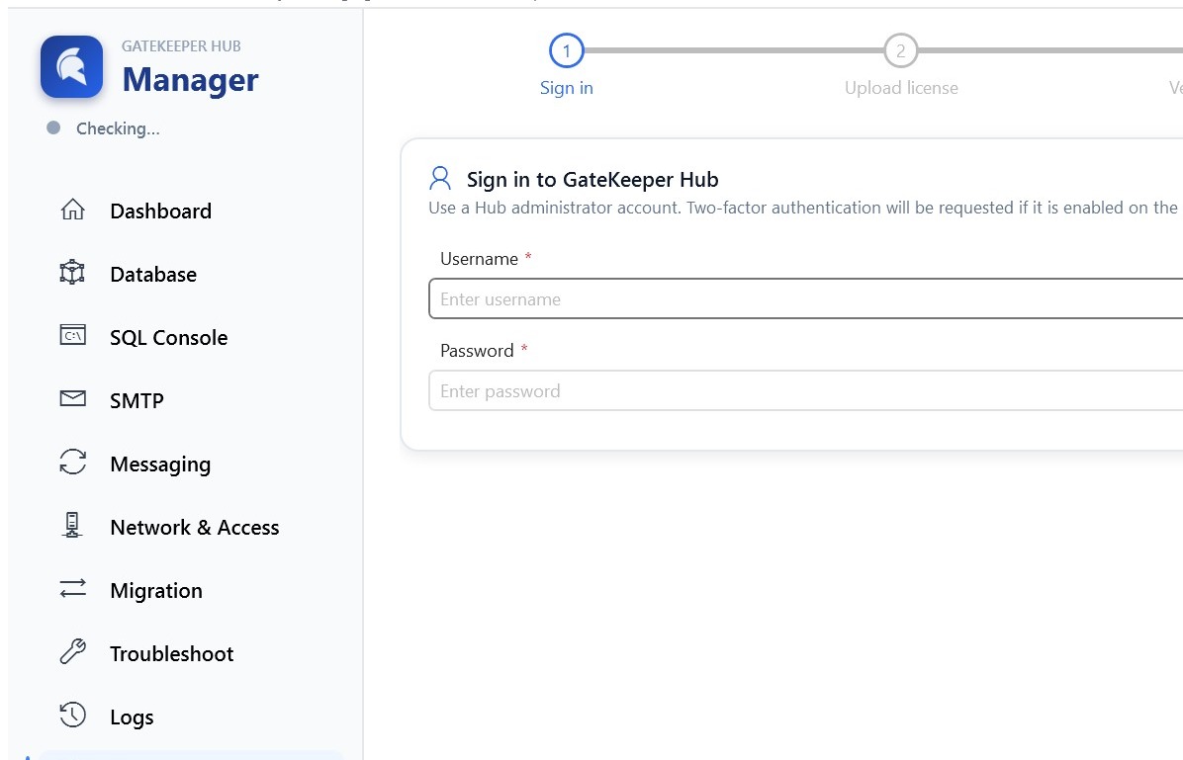Open the SQL Console terminal icon

[x=72, y=335]
